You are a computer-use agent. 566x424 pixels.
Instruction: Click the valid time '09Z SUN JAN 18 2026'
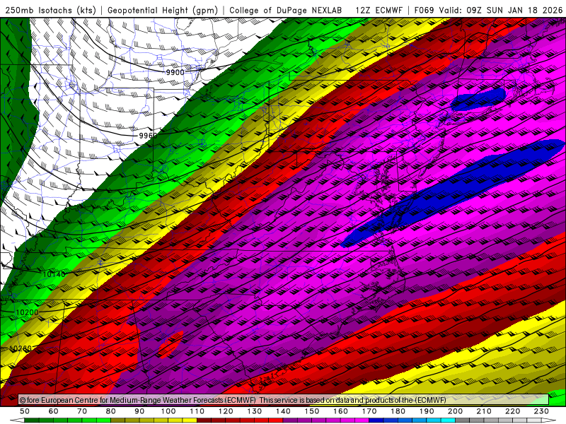(514, 11)
